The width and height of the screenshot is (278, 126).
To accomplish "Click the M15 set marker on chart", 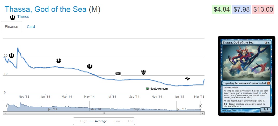I will [x=118, y=73].
